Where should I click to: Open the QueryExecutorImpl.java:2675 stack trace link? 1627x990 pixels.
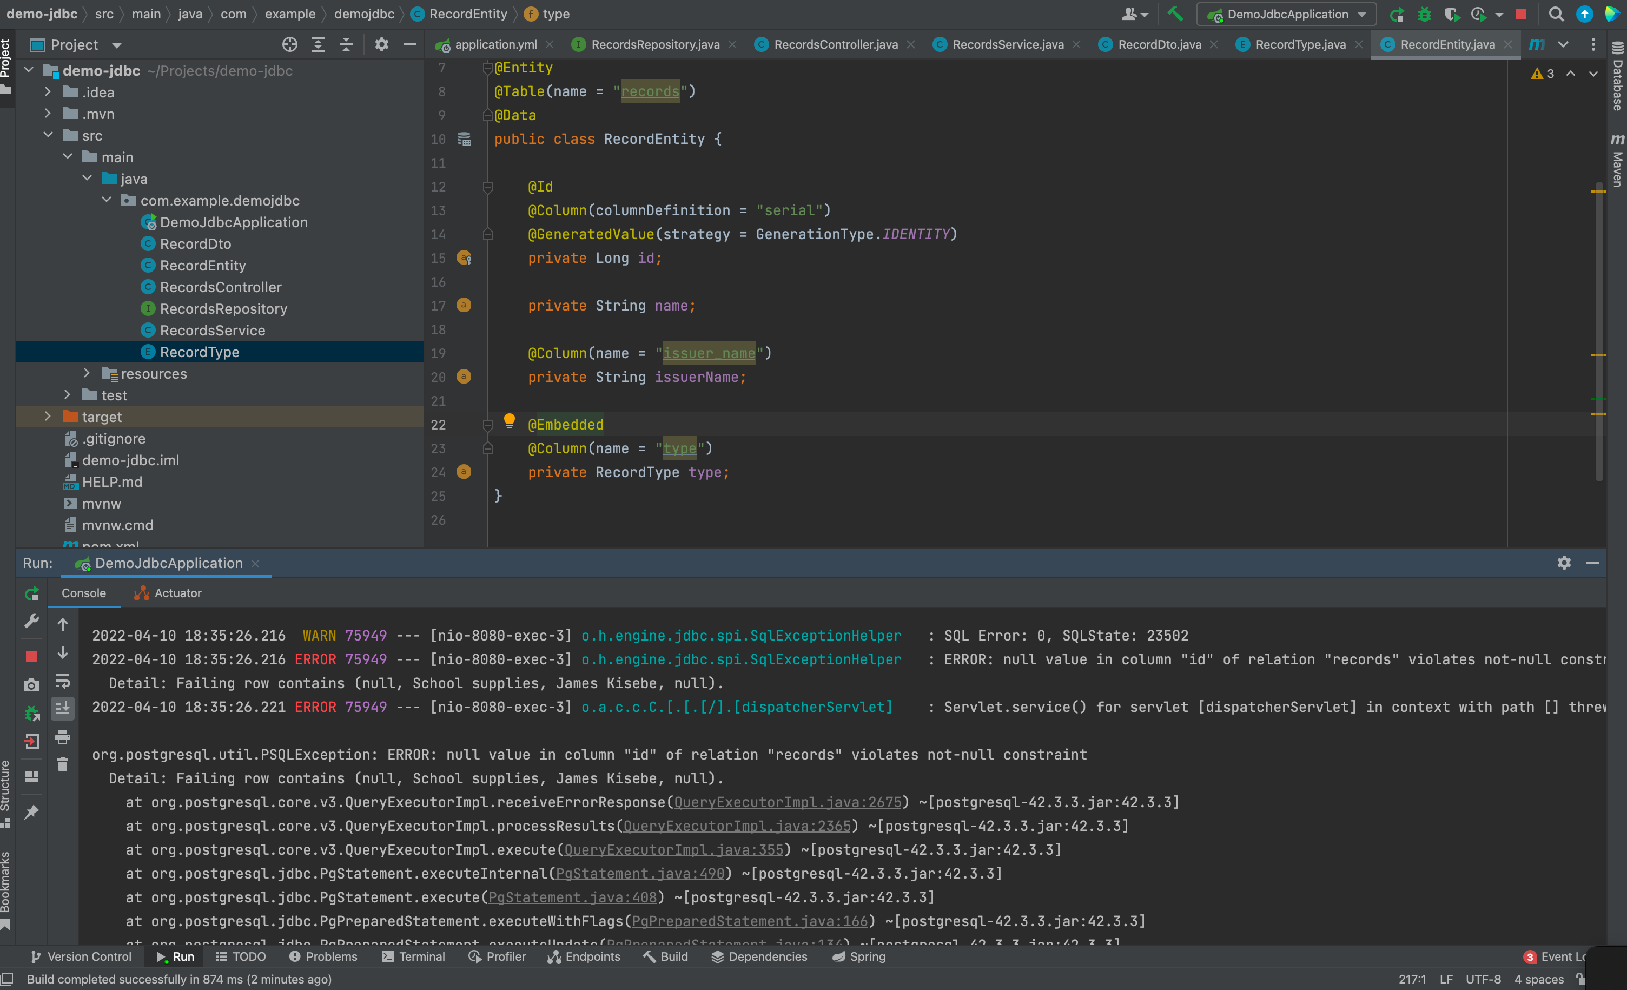pyautogui.click(x=787, y=802)
